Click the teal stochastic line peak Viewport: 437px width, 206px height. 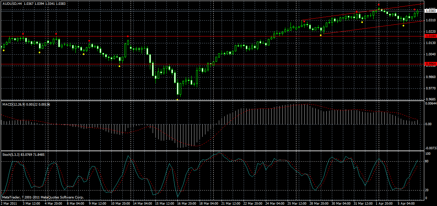click(220, 152)
